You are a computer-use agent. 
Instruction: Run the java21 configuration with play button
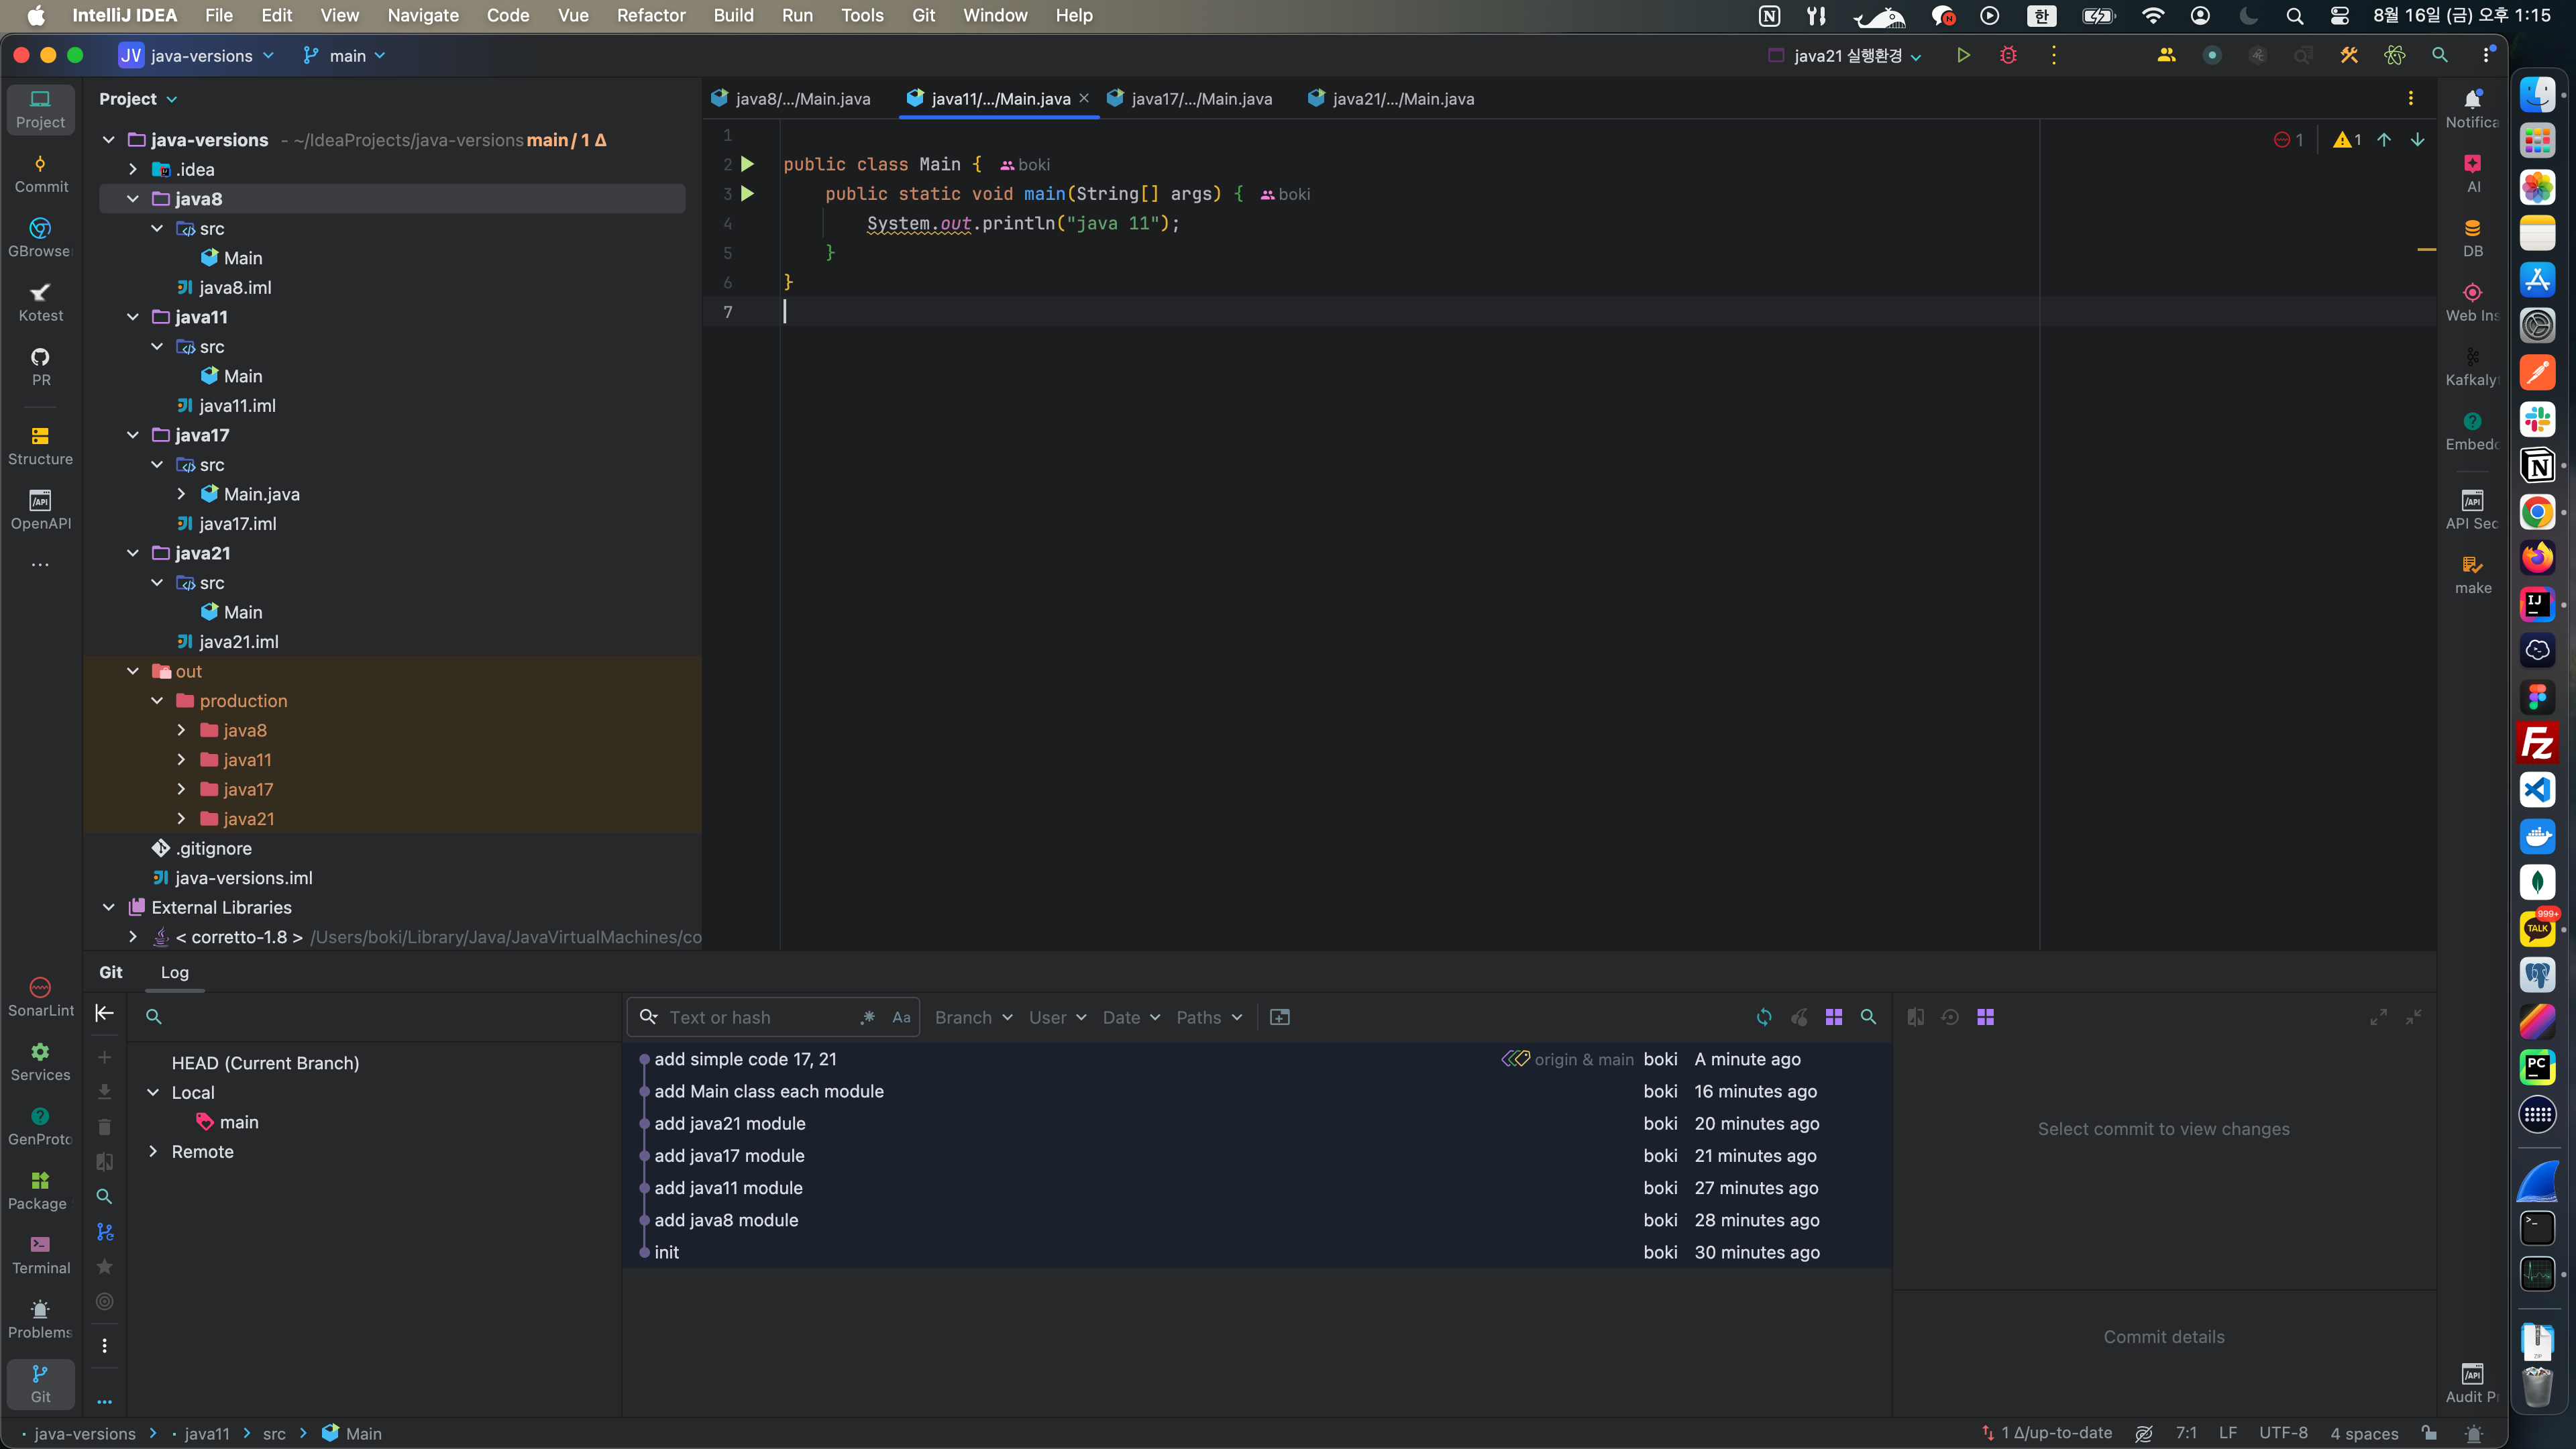(1963, 56)
